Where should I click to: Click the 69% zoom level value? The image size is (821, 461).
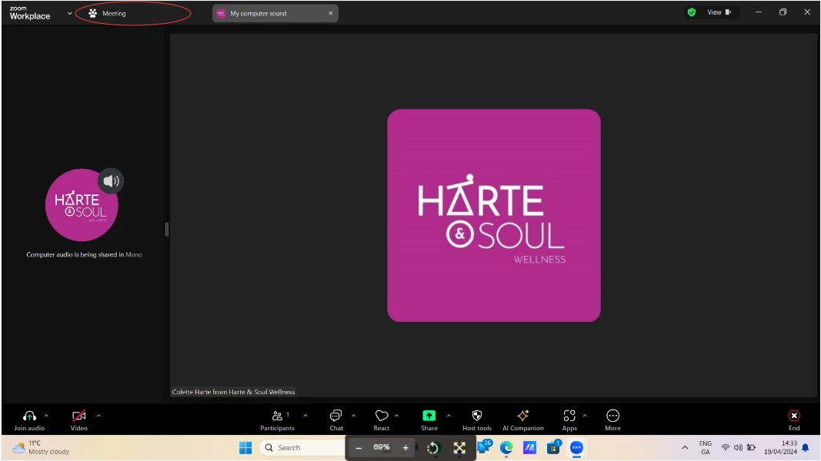[x=382, y=447]
